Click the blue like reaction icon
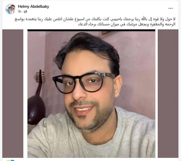This screenshot has height=161, width=181. point(12,160)
